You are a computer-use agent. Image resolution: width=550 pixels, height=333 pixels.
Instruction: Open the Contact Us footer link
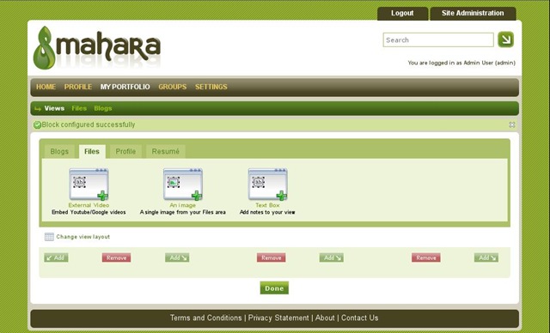click(360, 318)
